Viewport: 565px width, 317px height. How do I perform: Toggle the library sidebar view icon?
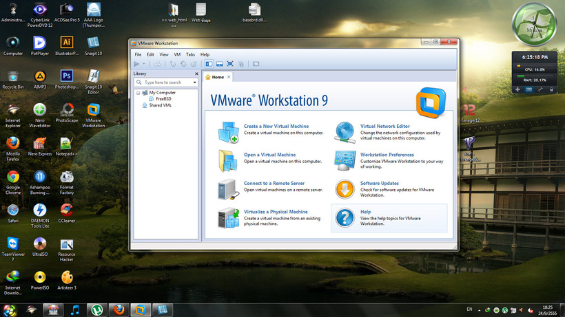[x=209, y=64]
